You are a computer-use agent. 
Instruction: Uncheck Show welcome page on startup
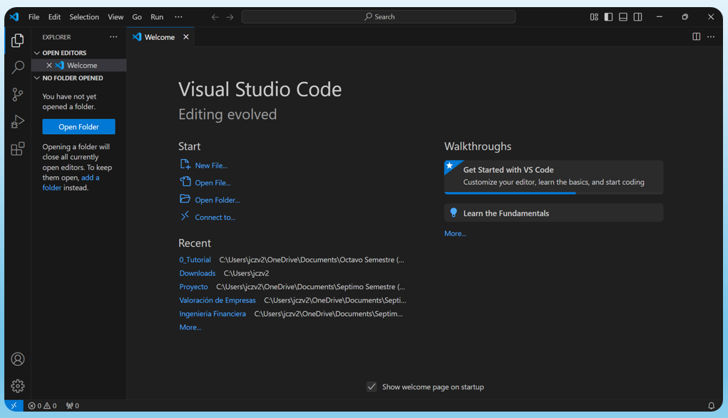tap(371, 387)
